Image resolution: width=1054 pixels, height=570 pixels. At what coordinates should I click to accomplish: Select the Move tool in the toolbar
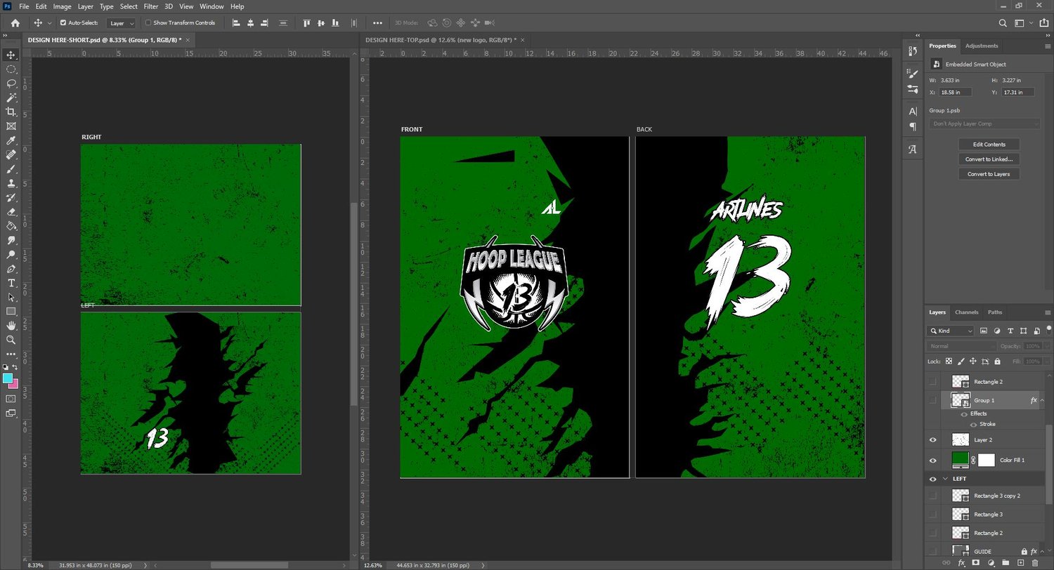click(11, 55)
